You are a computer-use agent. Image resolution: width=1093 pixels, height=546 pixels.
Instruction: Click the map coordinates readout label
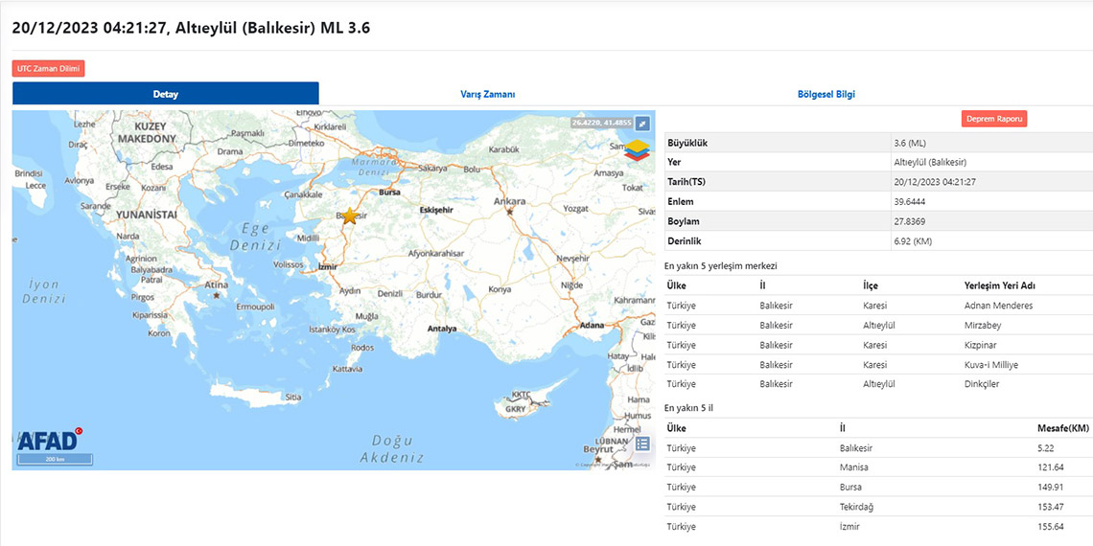(601, 123)
